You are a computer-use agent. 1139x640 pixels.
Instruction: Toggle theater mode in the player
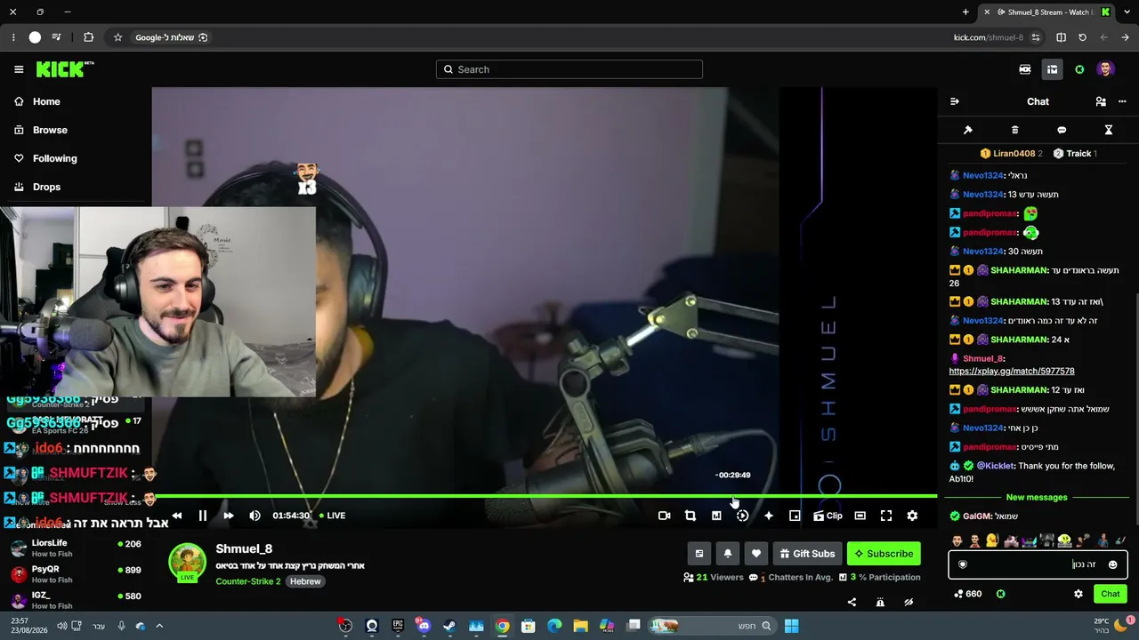[860, 516]
